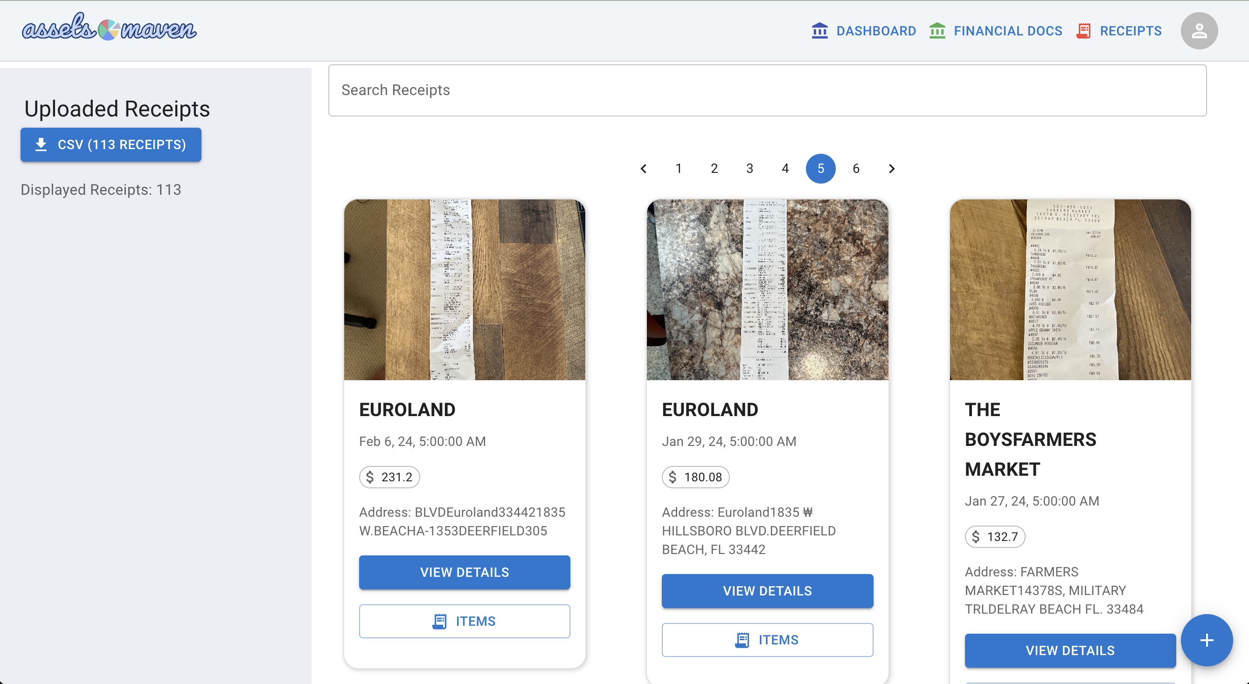Open the Dashboard nav link

coord(876,30)
